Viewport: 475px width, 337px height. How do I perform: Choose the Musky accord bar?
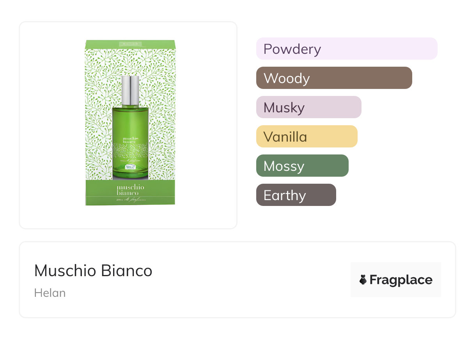pyautogui.click(x=308, y=107)
